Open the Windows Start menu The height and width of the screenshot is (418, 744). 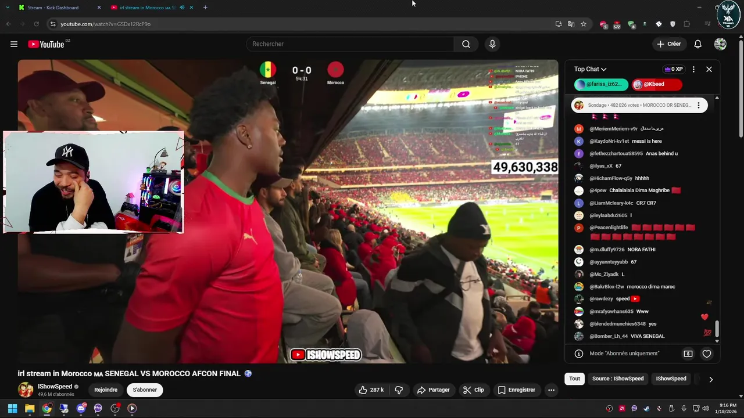click(12, 408)
